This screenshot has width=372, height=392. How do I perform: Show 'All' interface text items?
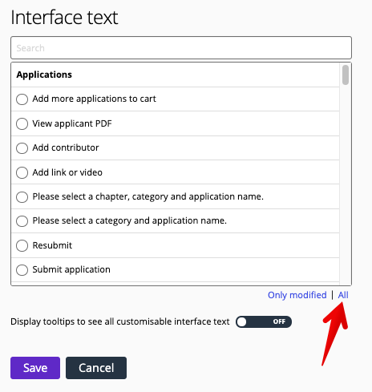click(x=343, y=295)
